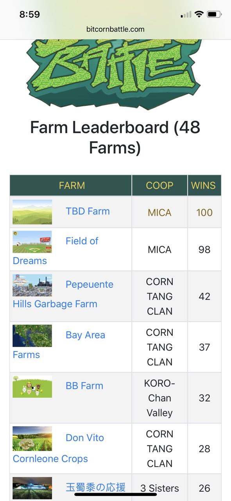Open Don Vito Cornleone Crops link
The height and width of the screenshot is (501, 231).
point(58,448)
